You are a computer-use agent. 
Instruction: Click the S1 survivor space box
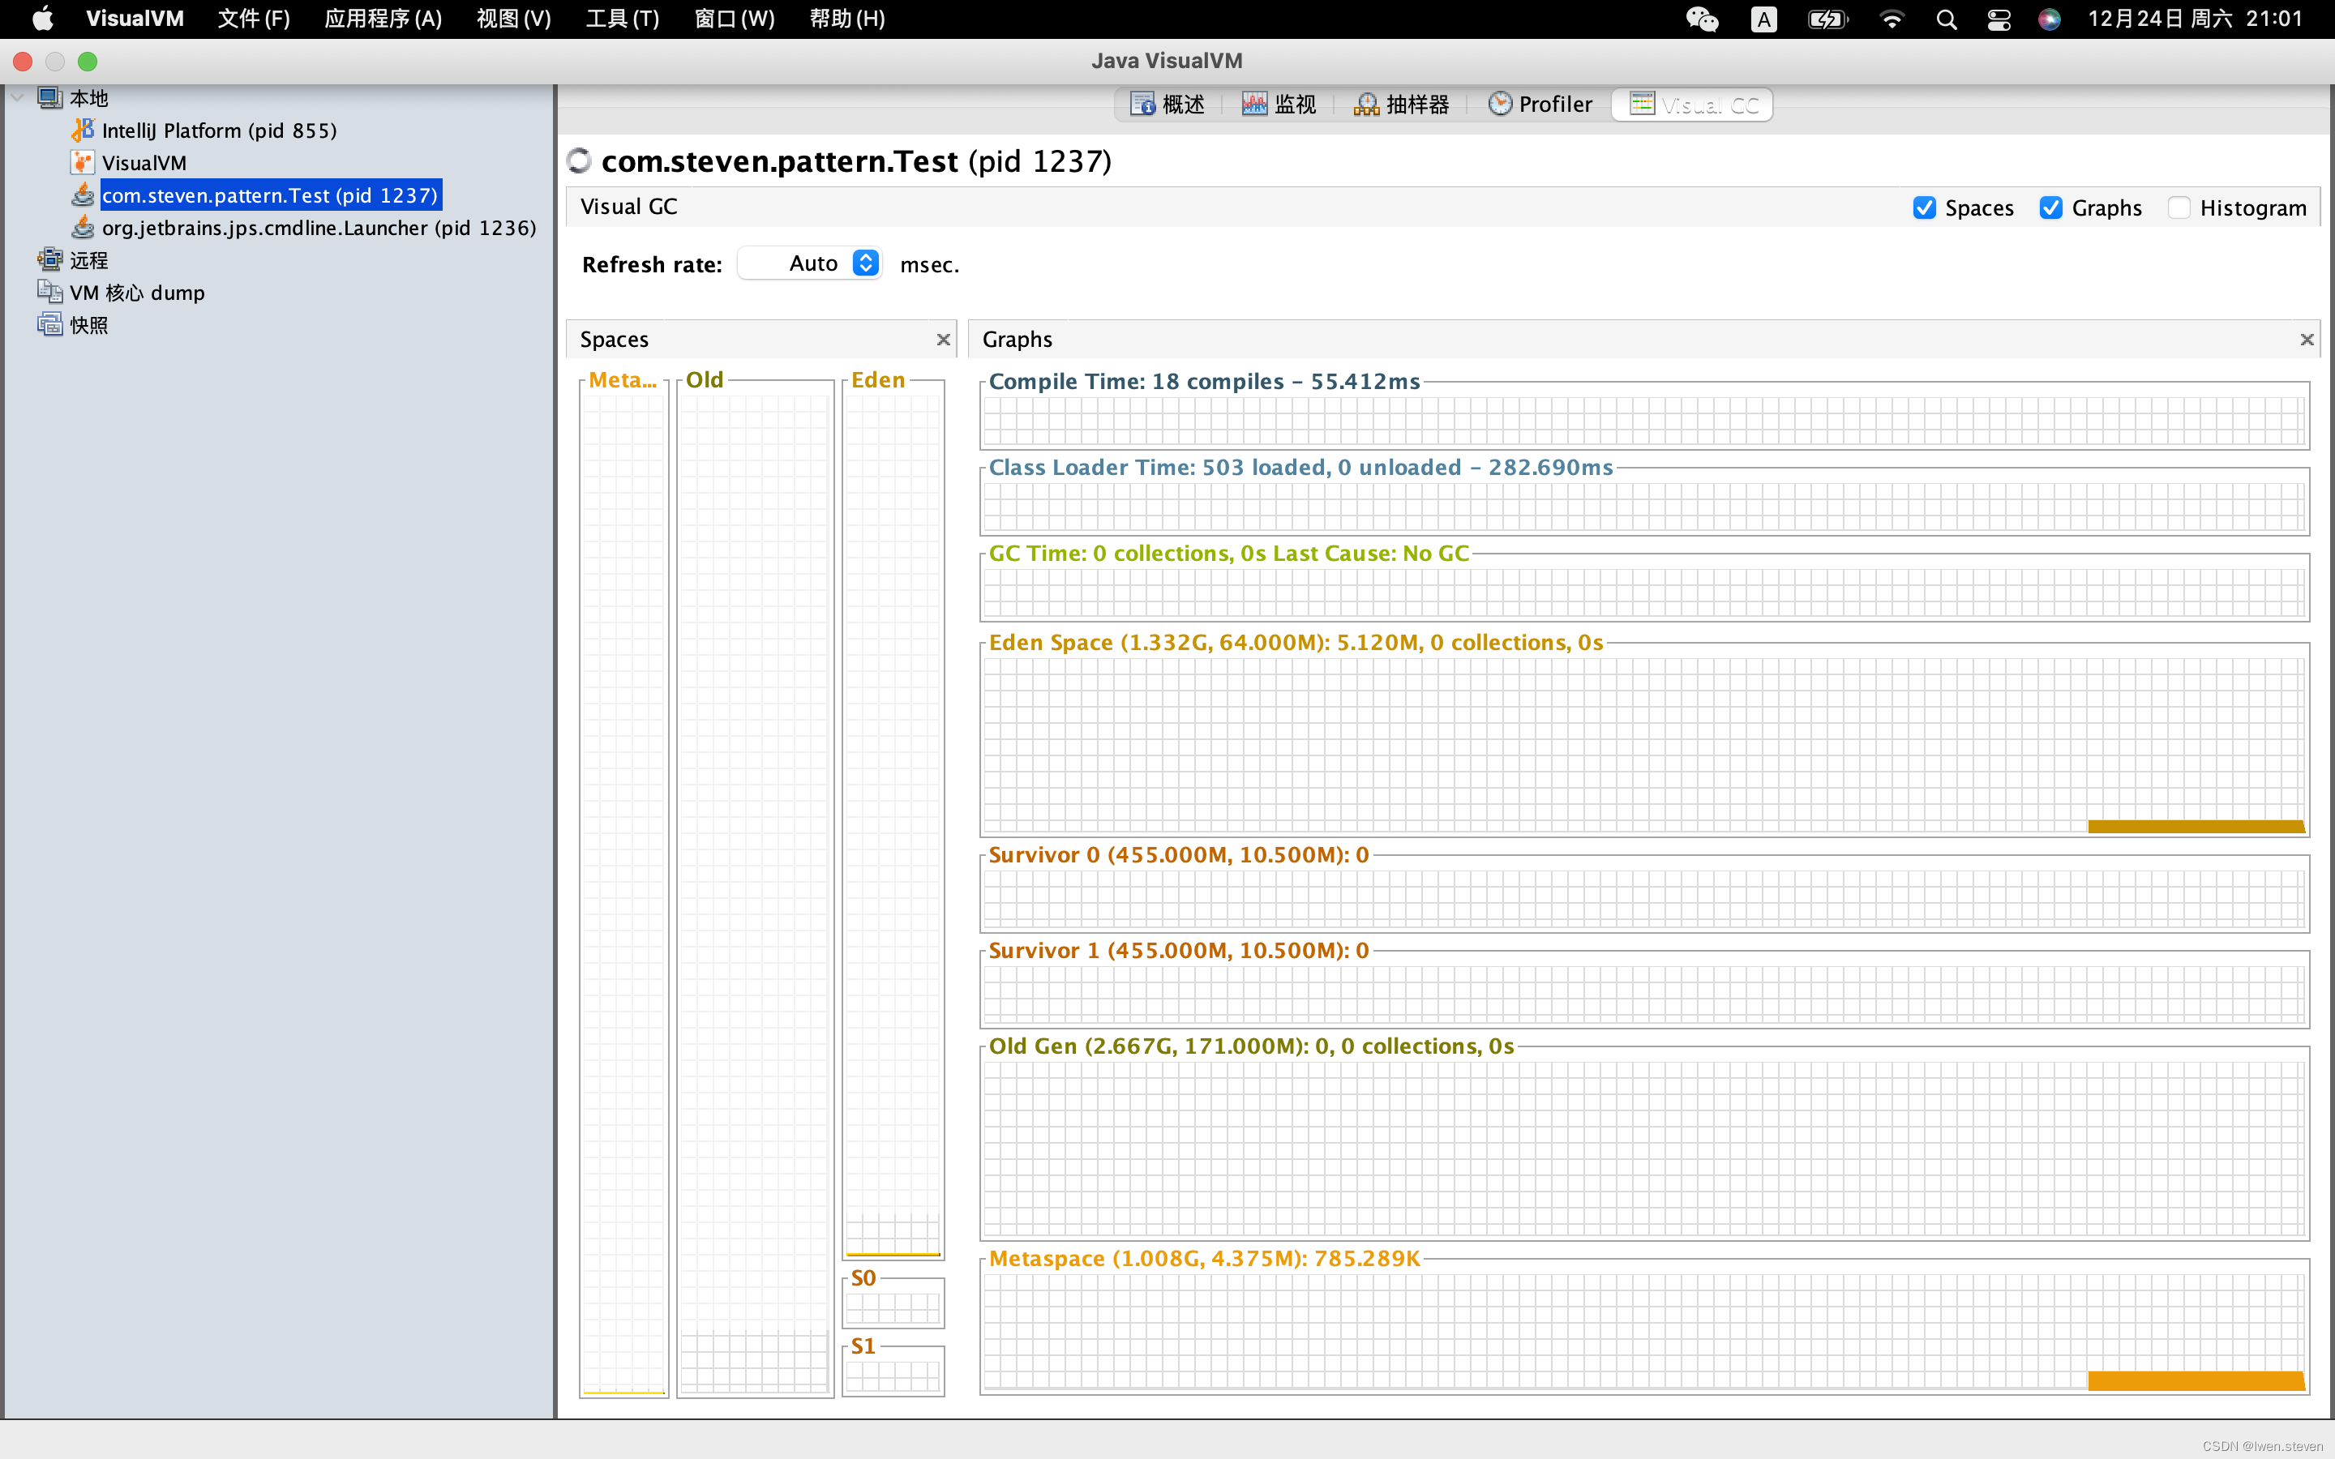click(893, 1375)
